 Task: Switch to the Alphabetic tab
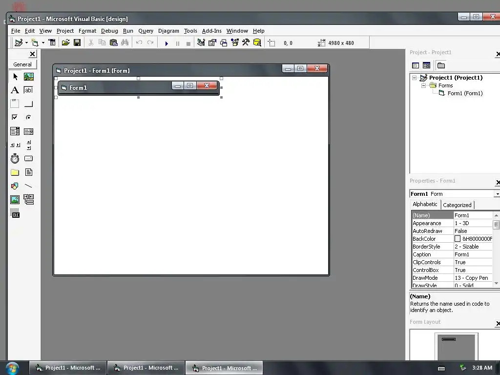click(425, 204)
